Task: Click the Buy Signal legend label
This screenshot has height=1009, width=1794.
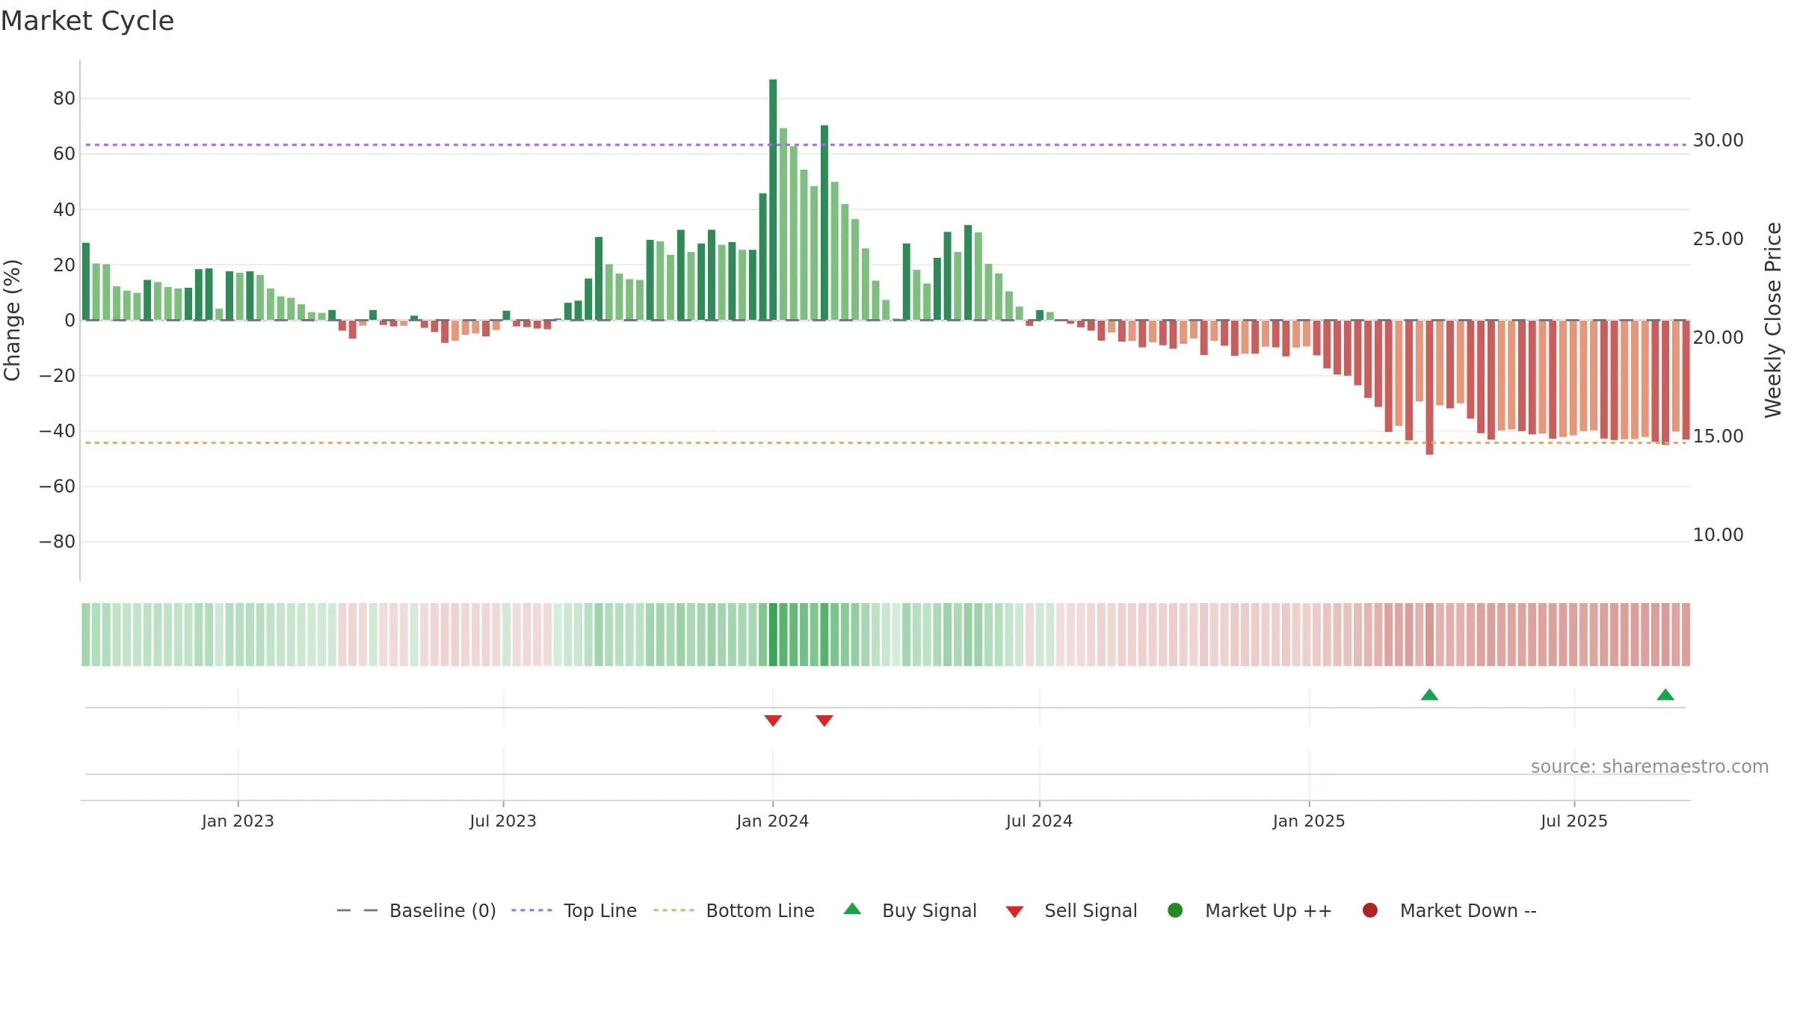Action: (x=929, y=910)
